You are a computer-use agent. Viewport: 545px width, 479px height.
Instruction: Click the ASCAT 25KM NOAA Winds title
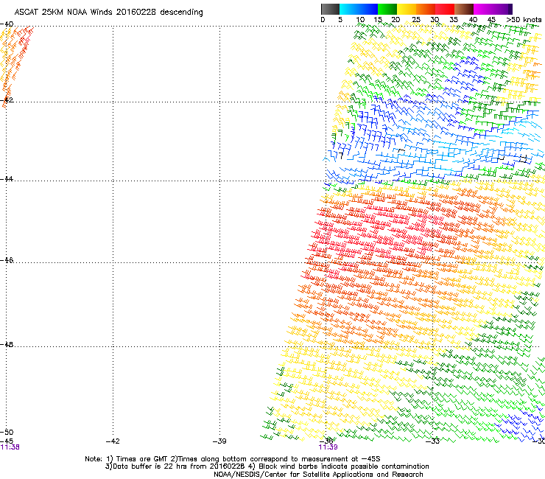click(108, 13)
